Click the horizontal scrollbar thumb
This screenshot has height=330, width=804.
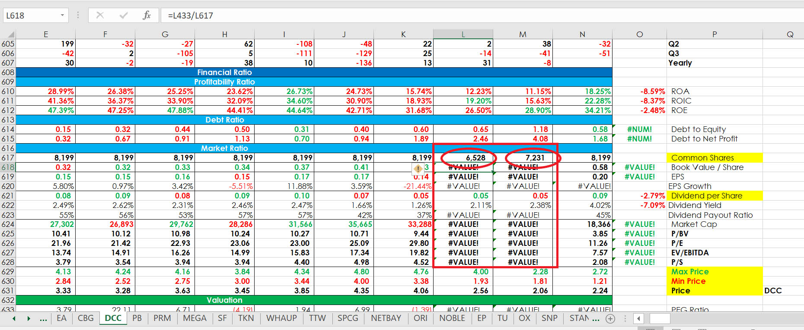click(660, 319)
